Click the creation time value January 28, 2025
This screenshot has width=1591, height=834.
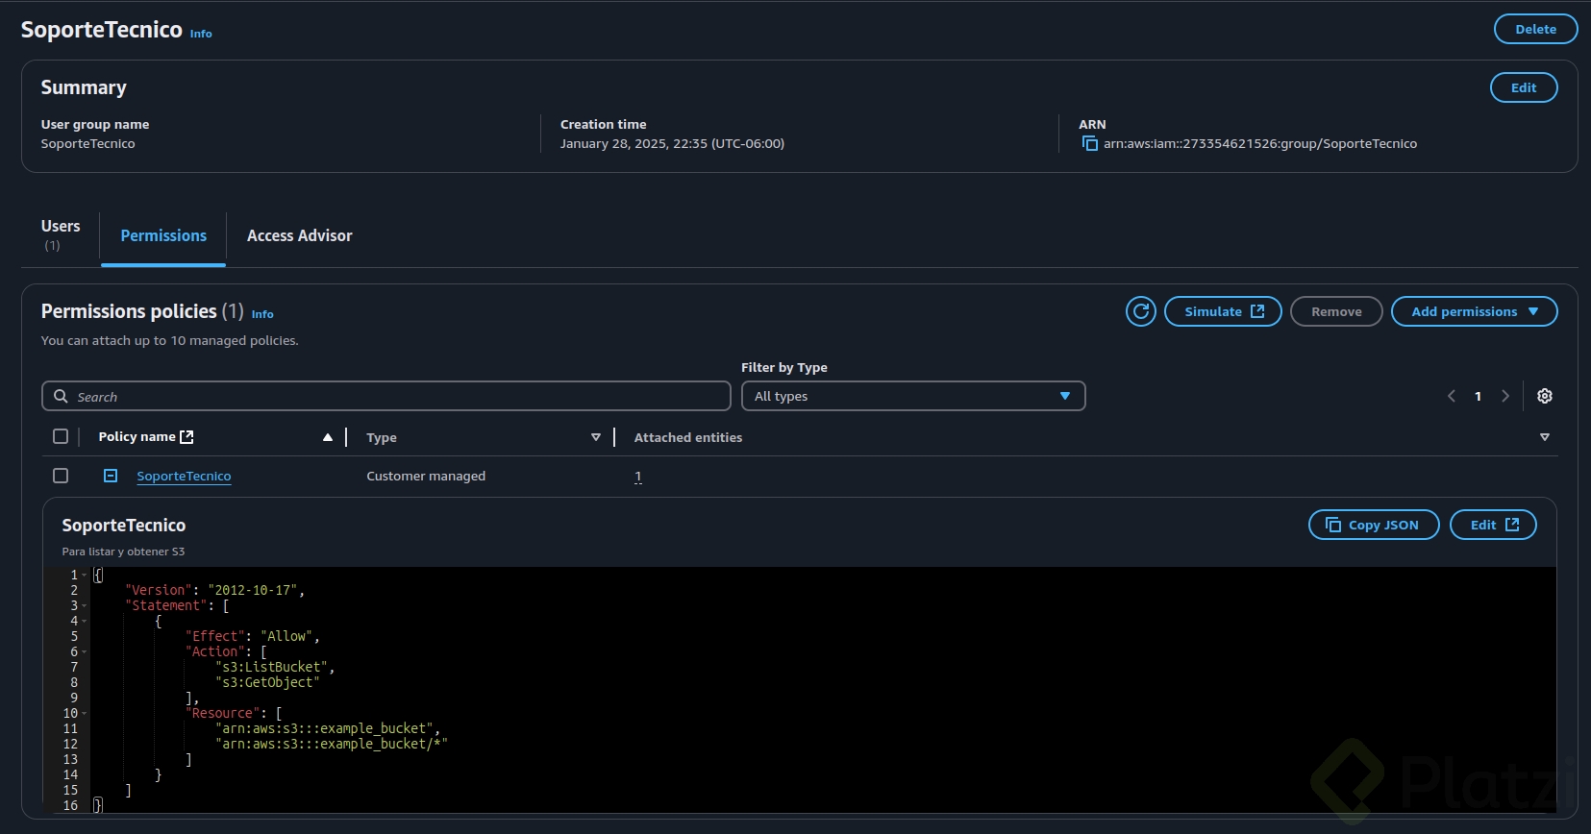coord(672,143)
